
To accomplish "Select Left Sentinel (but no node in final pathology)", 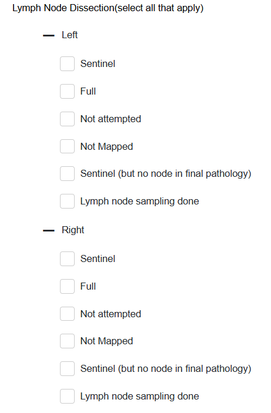I will 67,173.
